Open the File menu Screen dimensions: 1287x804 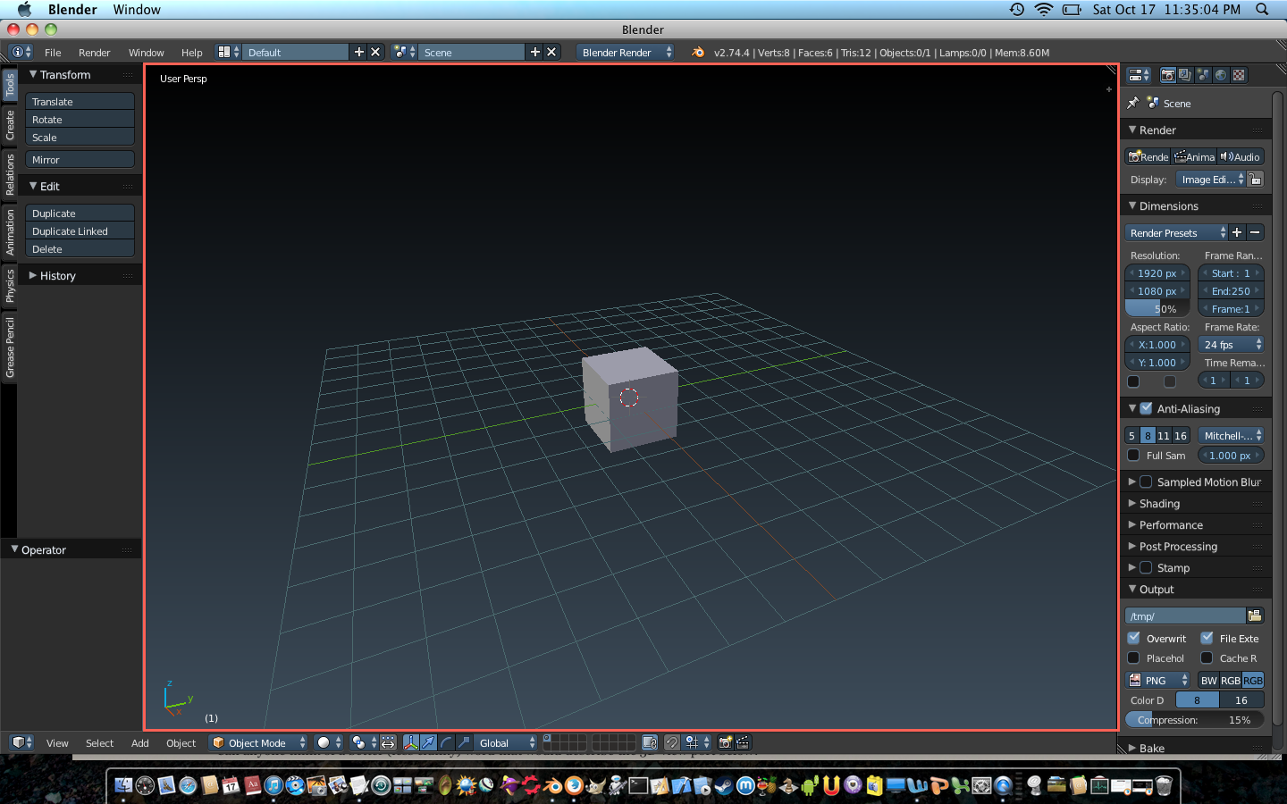point(53,53)
